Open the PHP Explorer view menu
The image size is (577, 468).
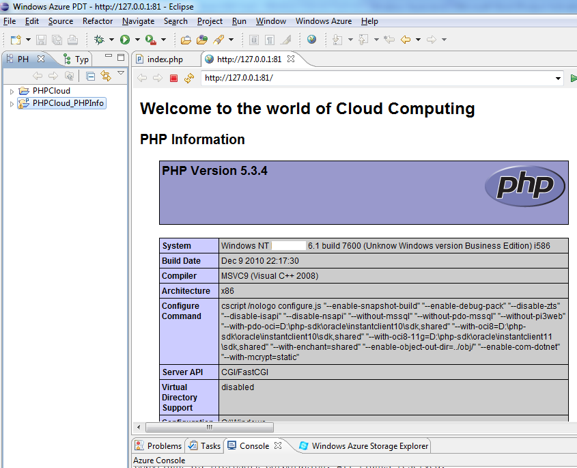click(121, 73)
